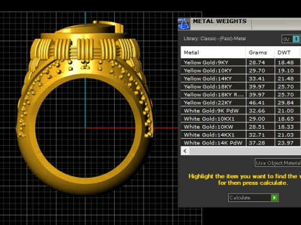
Task: Click the 33.41 grams value
Action: 257,79
